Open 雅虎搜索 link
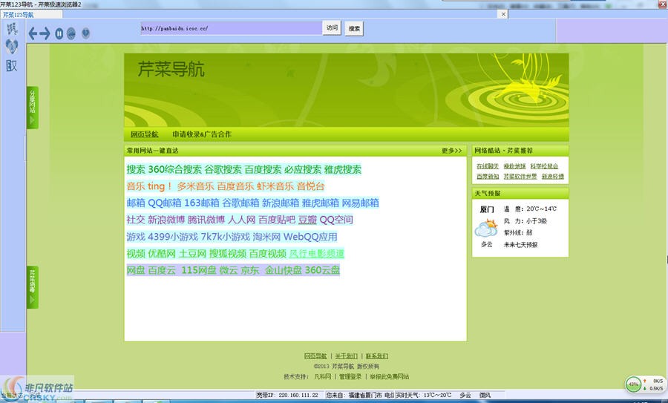 (x=342, y=169)
